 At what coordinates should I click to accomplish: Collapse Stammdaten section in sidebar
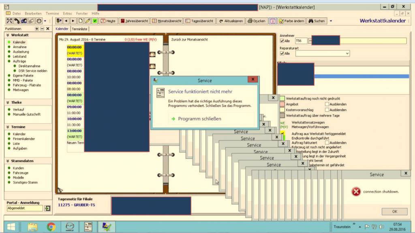point(8,161)
